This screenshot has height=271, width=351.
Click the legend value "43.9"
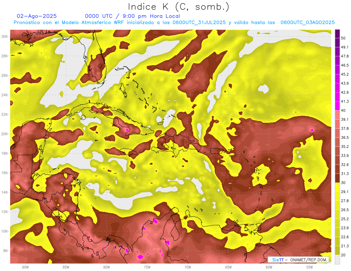pos(345,83)
